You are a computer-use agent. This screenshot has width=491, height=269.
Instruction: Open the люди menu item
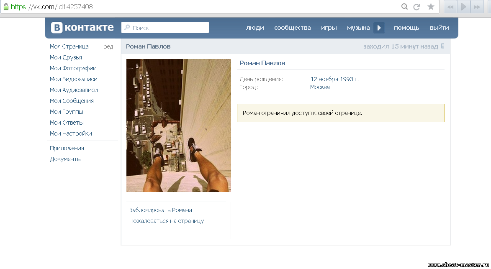(255, 28)
